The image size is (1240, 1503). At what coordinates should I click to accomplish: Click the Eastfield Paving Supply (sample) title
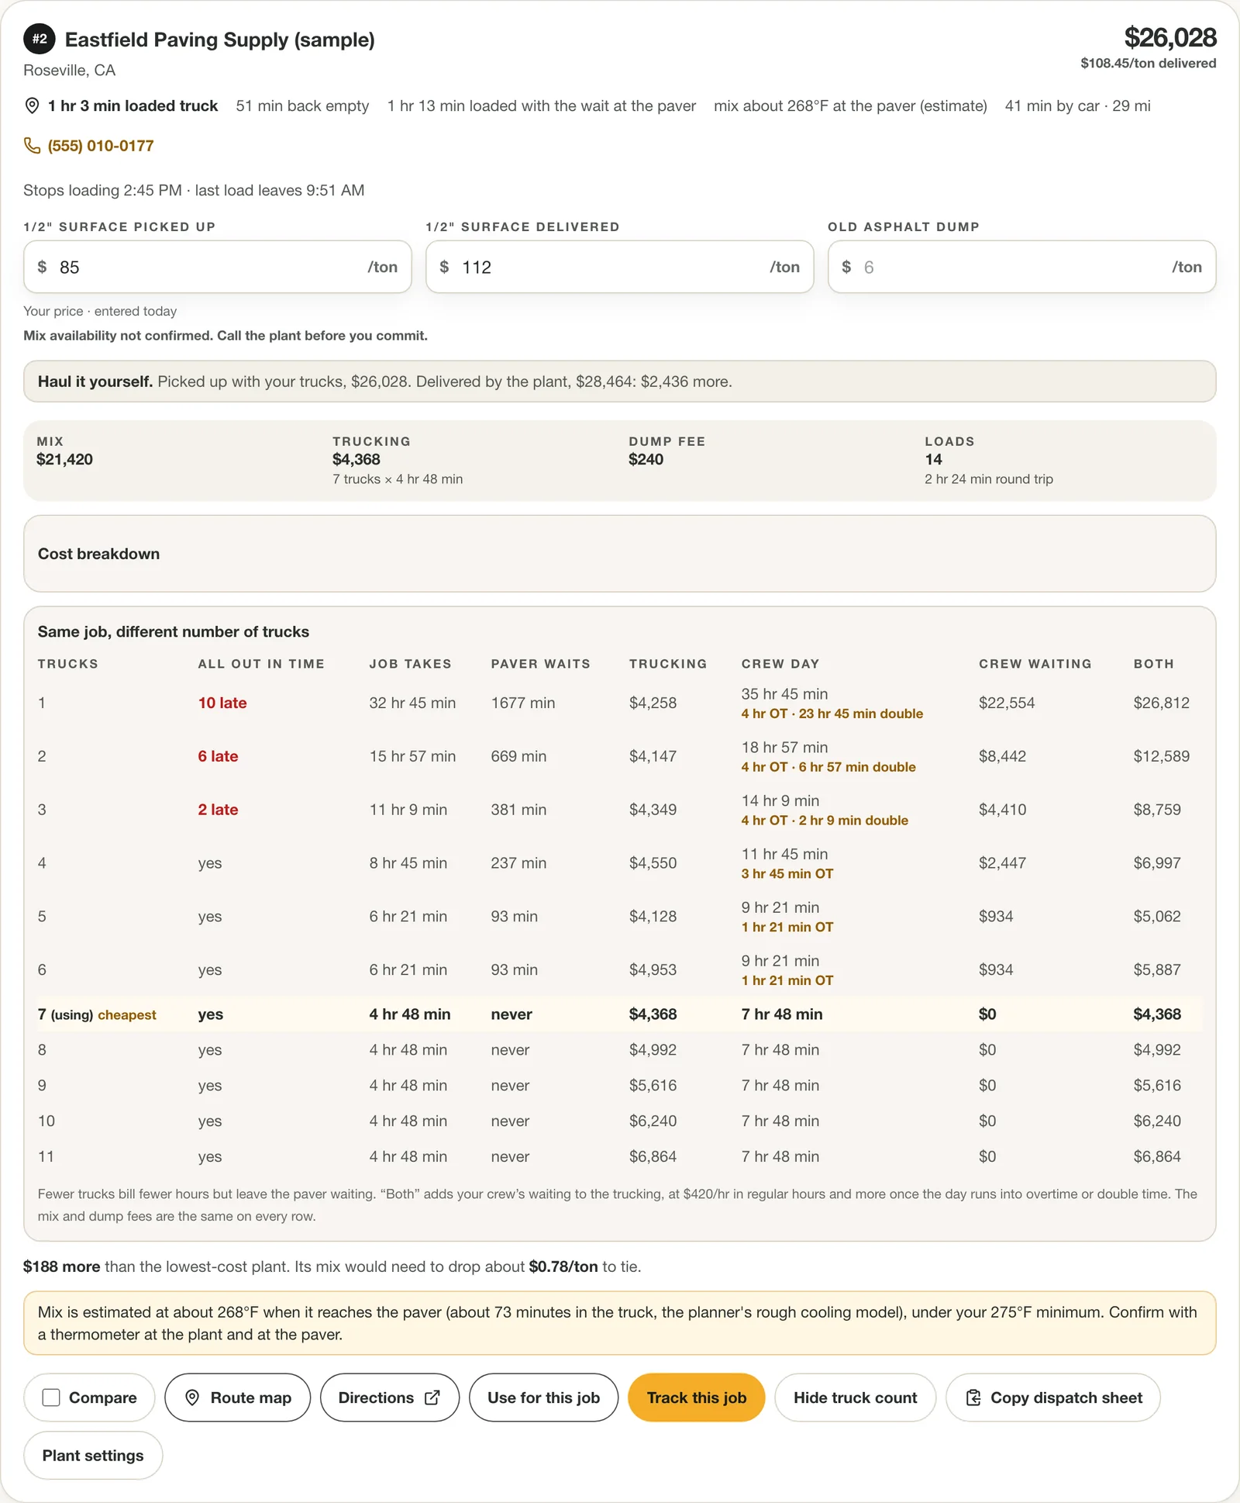pos(220,40)
